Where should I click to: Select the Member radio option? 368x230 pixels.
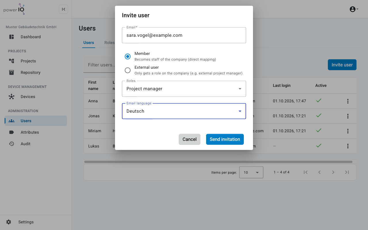click(128, 56)
